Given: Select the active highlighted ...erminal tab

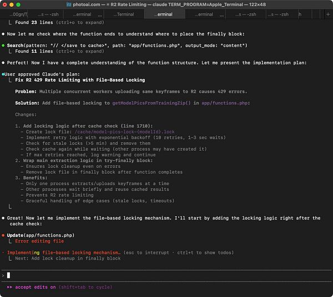Looking at the screenshot, I should click(165, 14).
